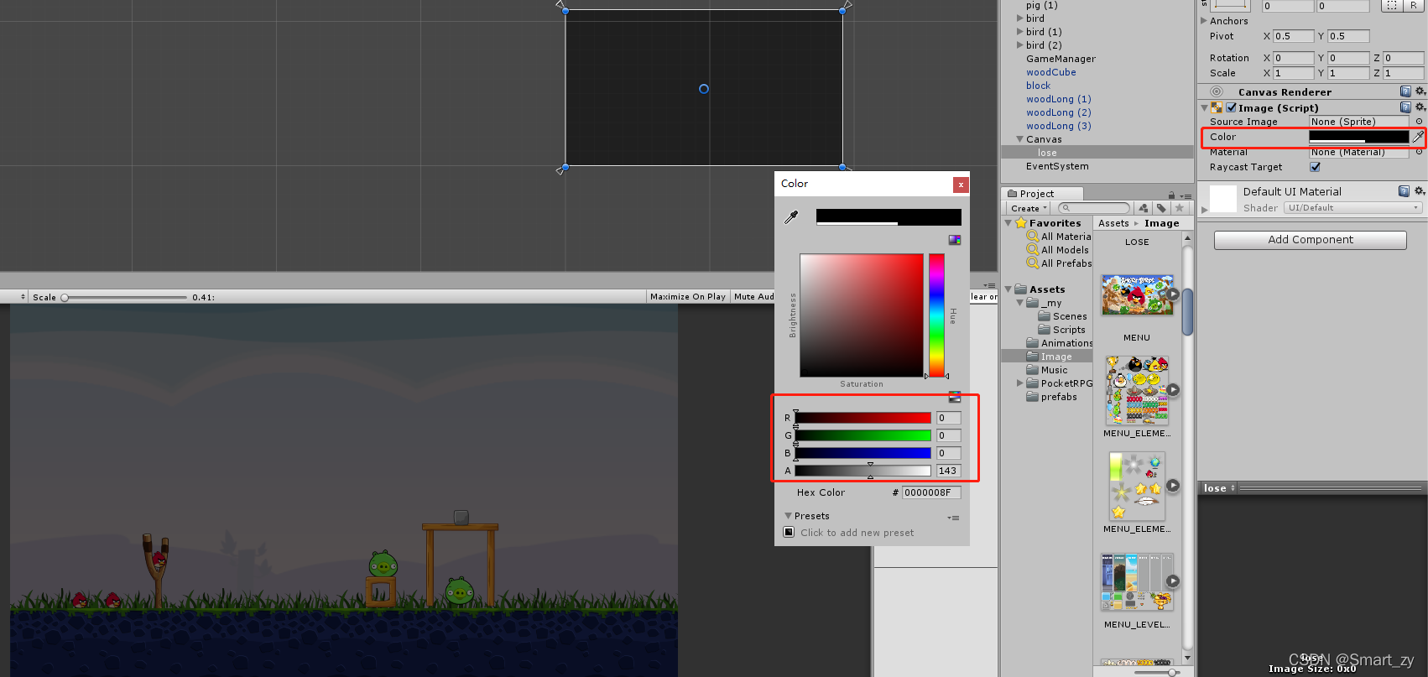Click the Project search field
The height and width of the screenshot is (677, 1428).
point(1094,208)
